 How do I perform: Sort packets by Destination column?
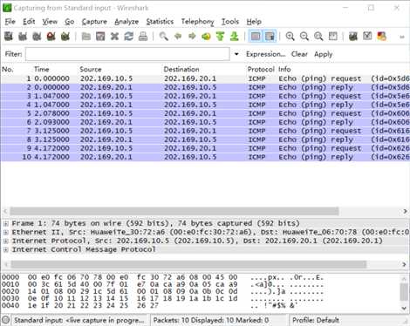point(181,70)
